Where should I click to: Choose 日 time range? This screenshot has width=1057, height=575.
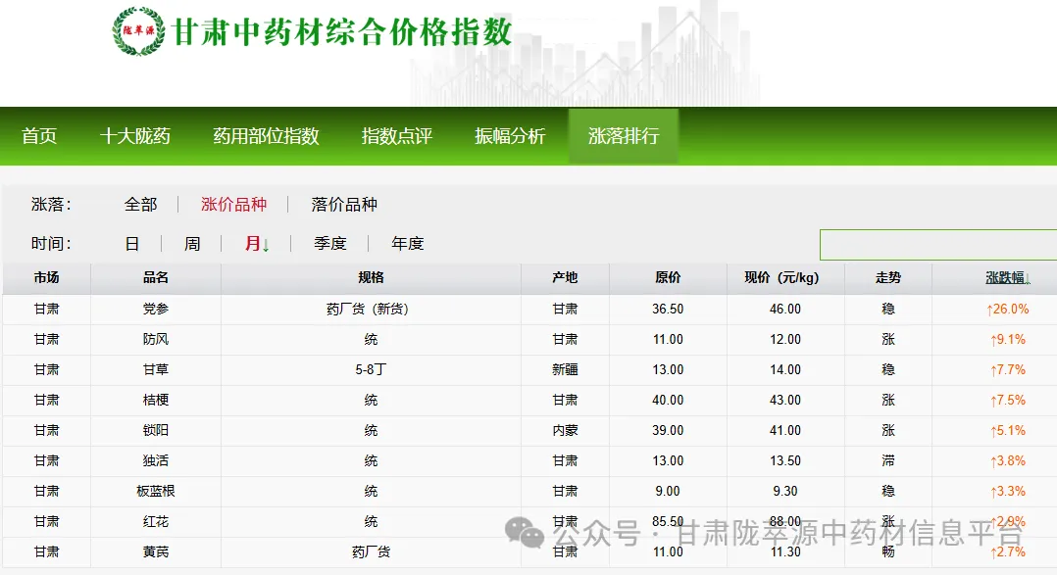(132, 244)
